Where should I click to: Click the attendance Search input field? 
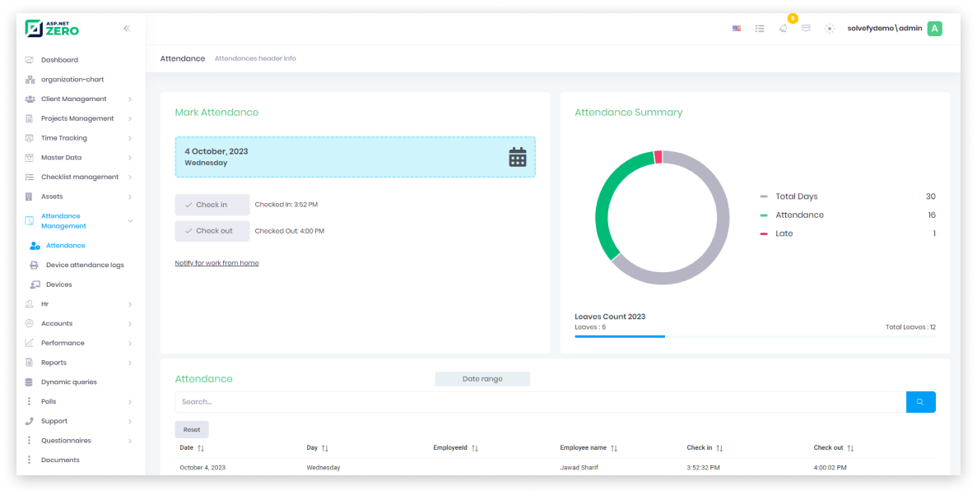pos(539,402)
